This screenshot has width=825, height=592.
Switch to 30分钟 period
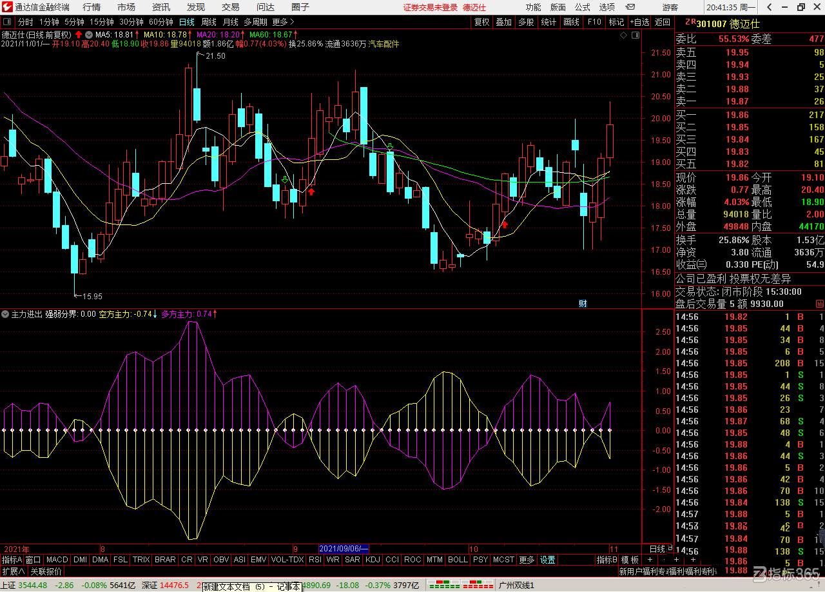pyautogui.click(x=131, y=22)
